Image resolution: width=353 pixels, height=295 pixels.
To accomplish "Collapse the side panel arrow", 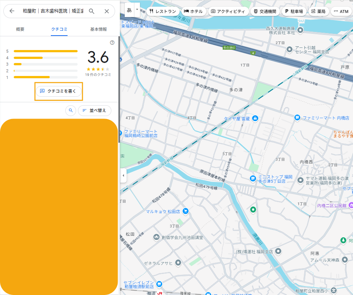I will click(x=123, y=175).
